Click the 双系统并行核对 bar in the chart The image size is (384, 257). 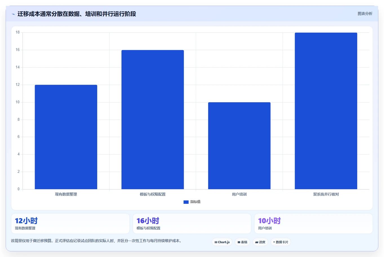pos(326,111)
